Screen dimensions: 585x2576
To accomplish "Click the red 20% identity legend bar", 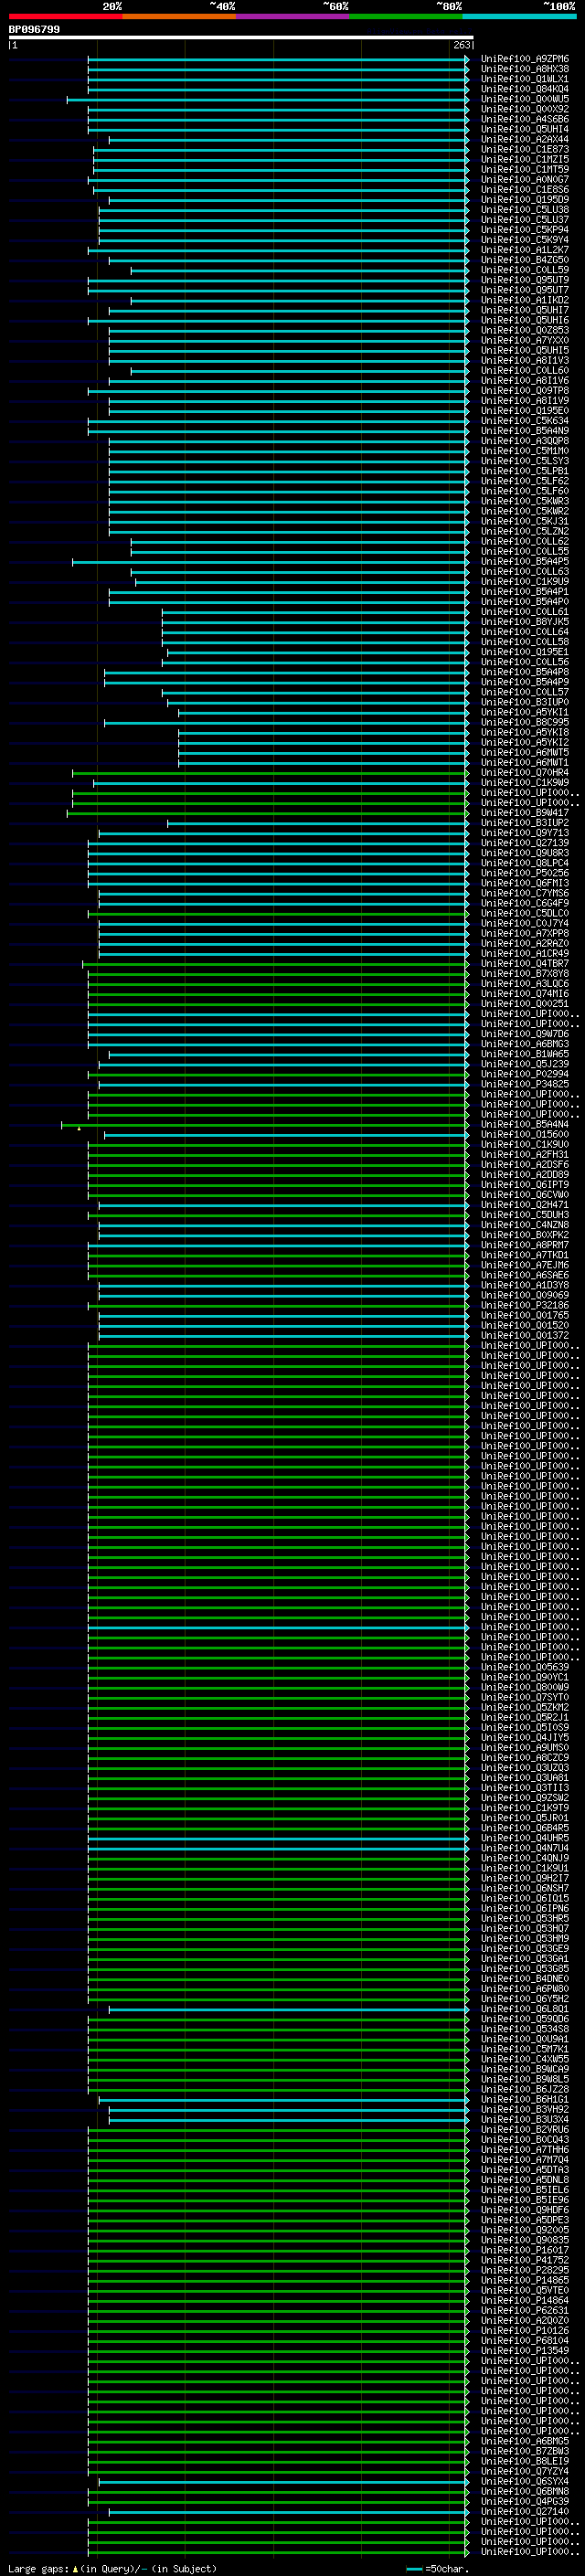I will [x=66, y=16].
